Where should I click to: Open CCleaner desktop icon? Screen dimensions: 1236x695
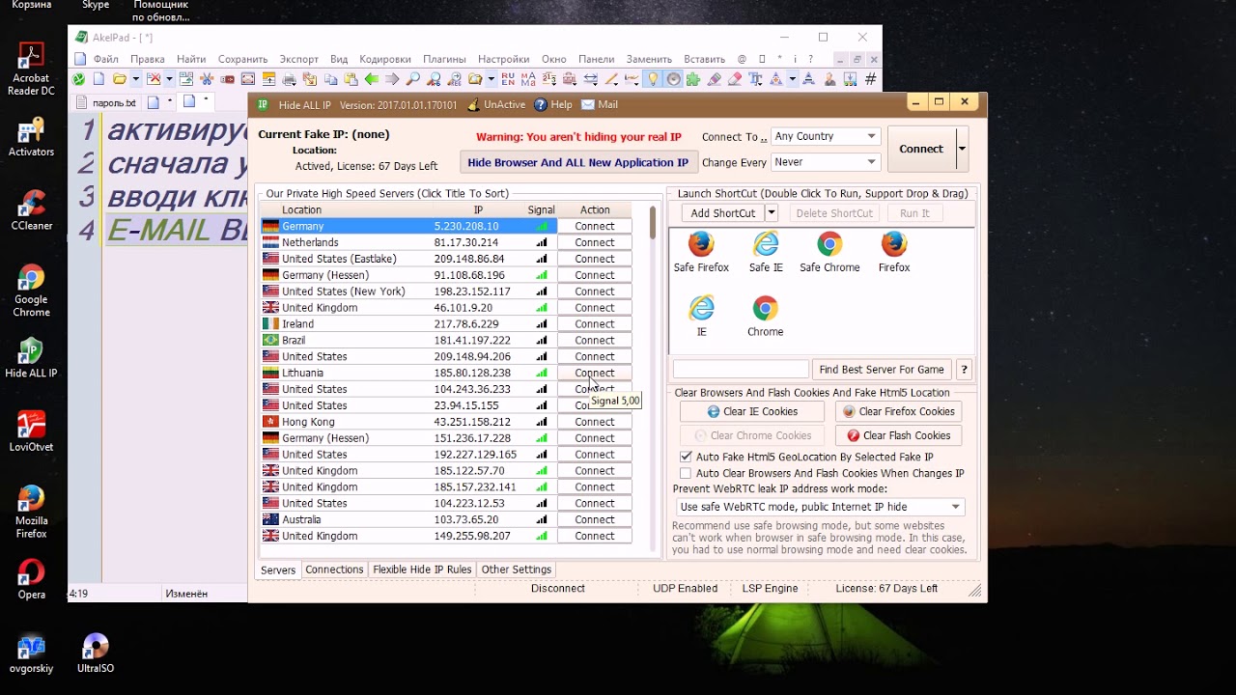click(x=31, y=210)
